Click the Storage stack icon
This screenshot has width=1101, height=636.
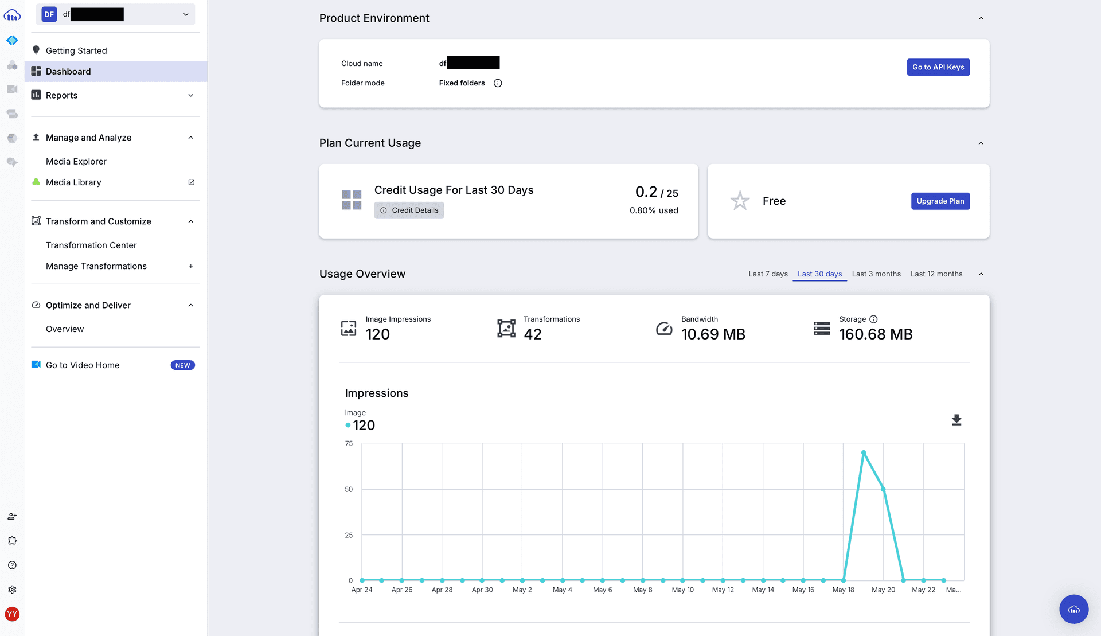click(x=822, y=328)
